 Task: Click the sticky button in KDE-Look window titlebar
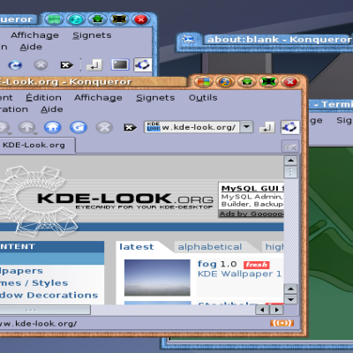[225, 82]
